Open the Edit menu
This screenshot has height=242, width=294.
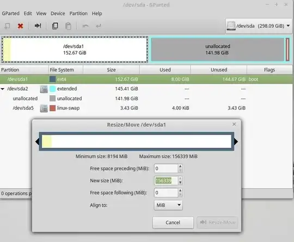click(28, 14)
